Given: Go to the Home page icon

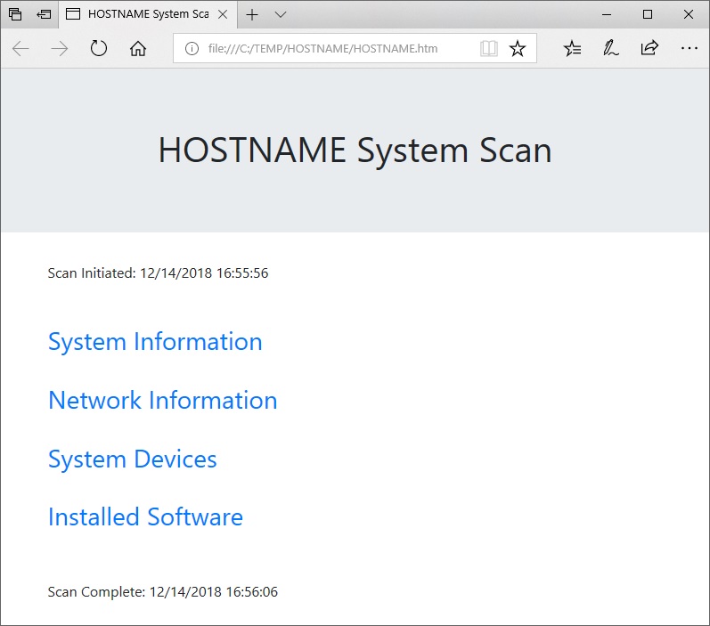Looking at the screenshot, I should [x=138, y=48].
